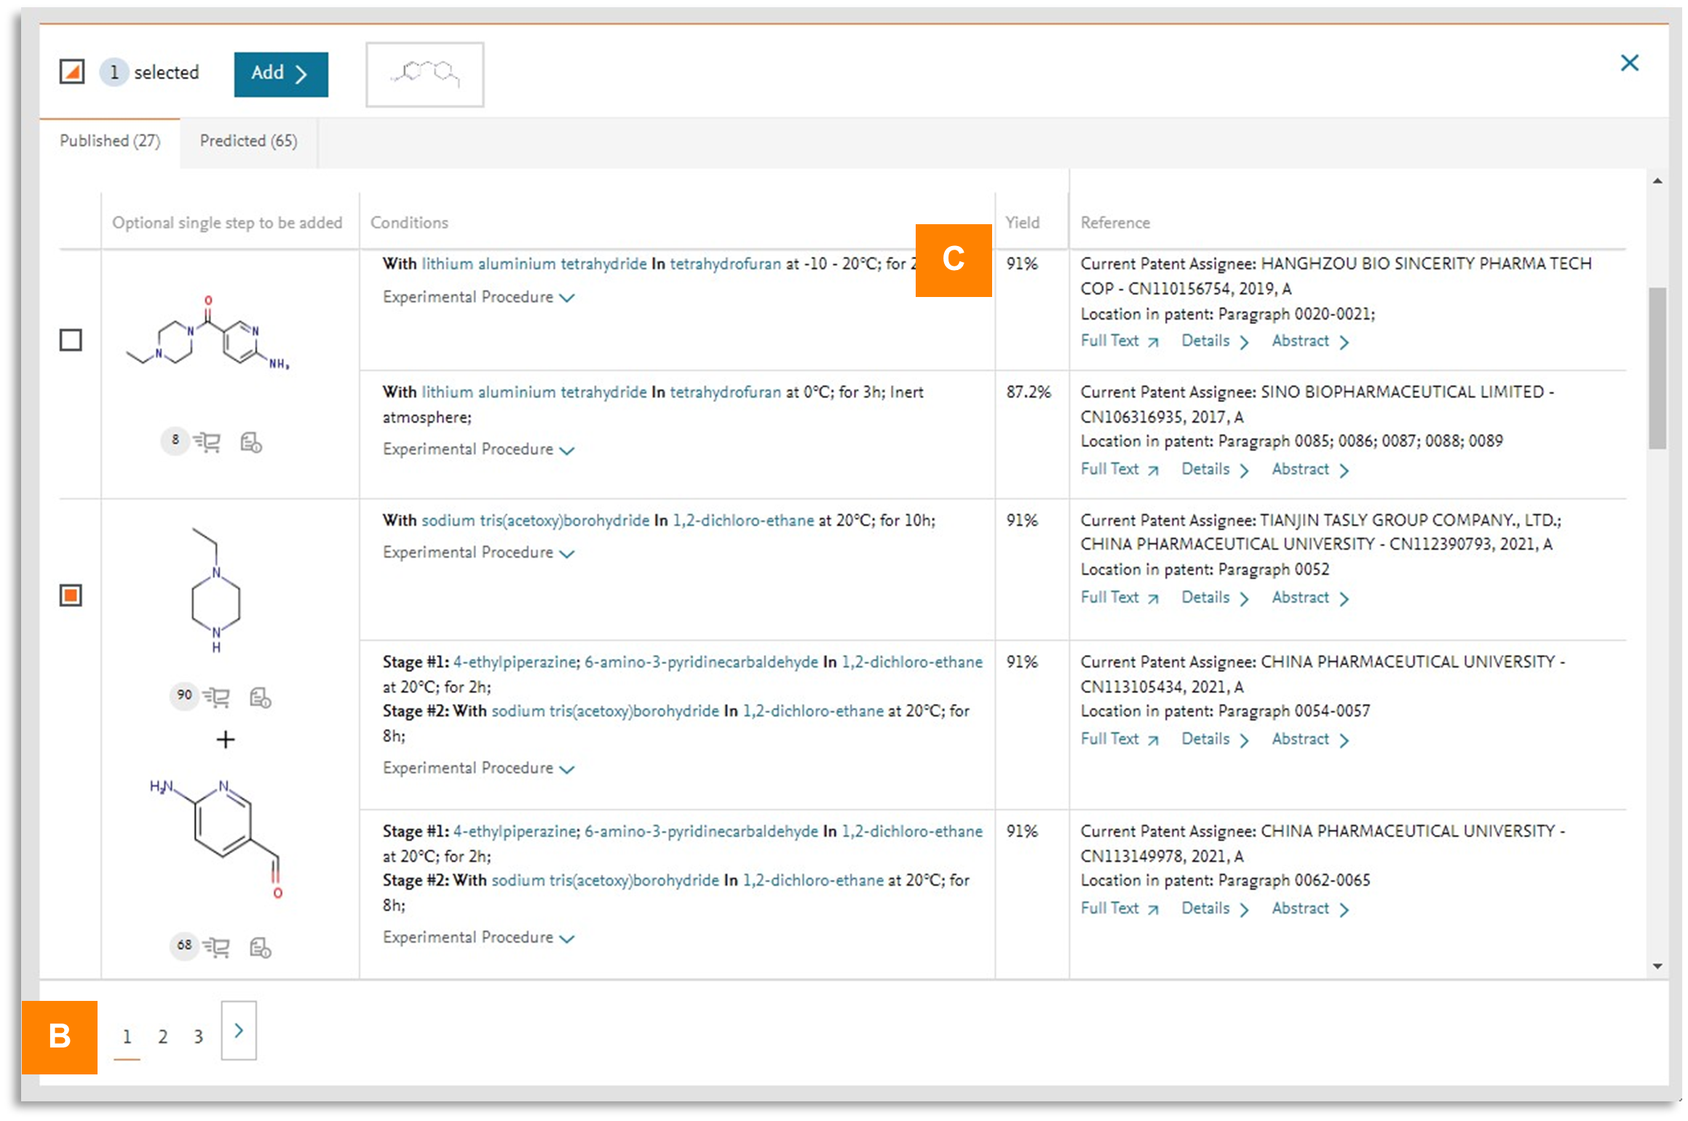
Task: Click the blue Add button
Action: point(281,74)
